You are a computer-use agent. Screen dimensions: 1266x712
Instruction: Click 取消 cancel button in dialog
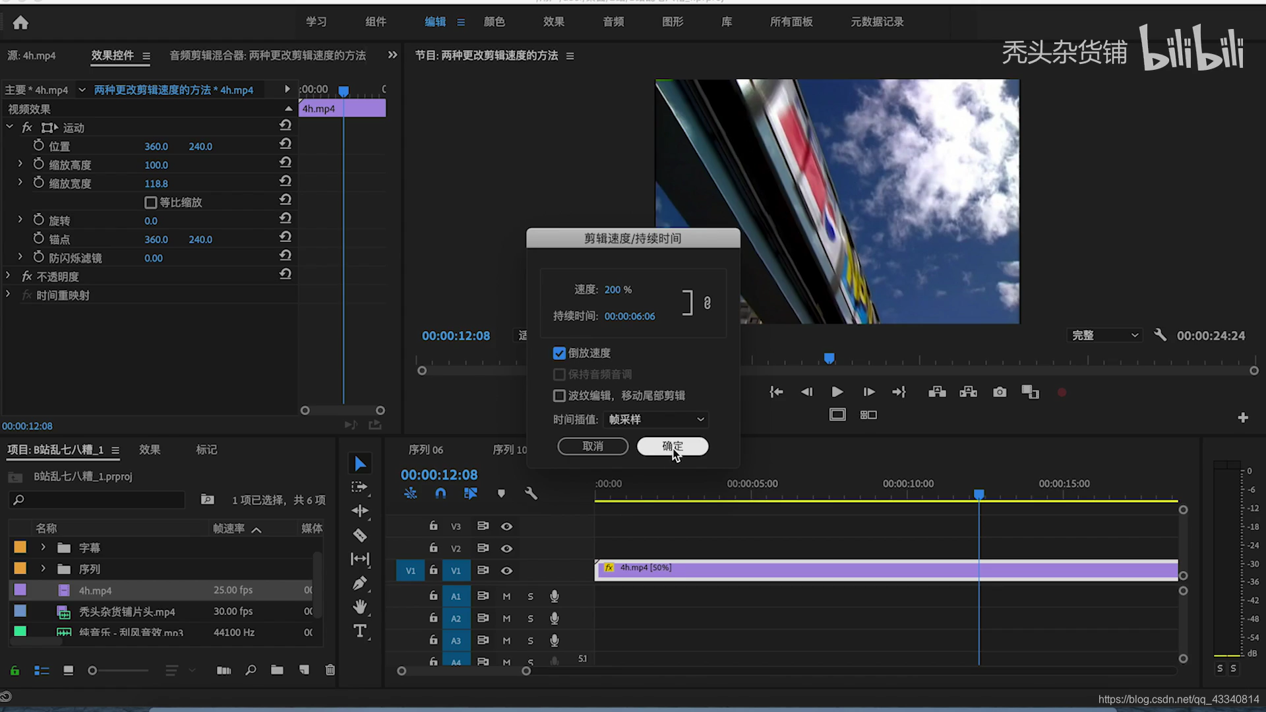click(592, 446)
